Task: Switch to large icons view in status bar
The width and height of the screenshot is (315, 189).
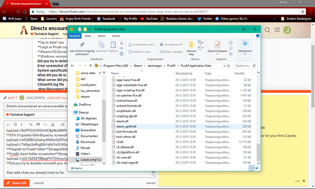Action: click(257, 168)
